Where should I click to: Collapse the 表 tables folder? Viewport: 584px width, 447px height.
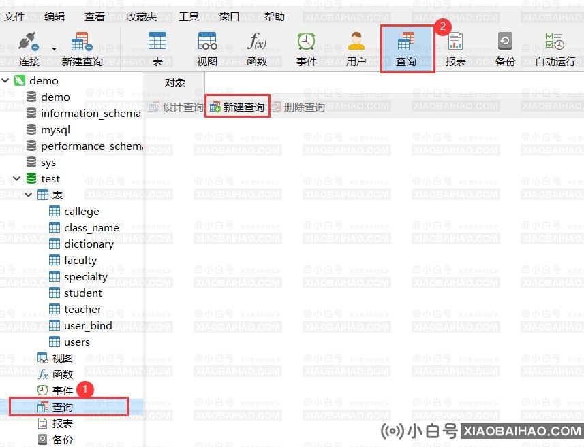click(x=29, y=195)
